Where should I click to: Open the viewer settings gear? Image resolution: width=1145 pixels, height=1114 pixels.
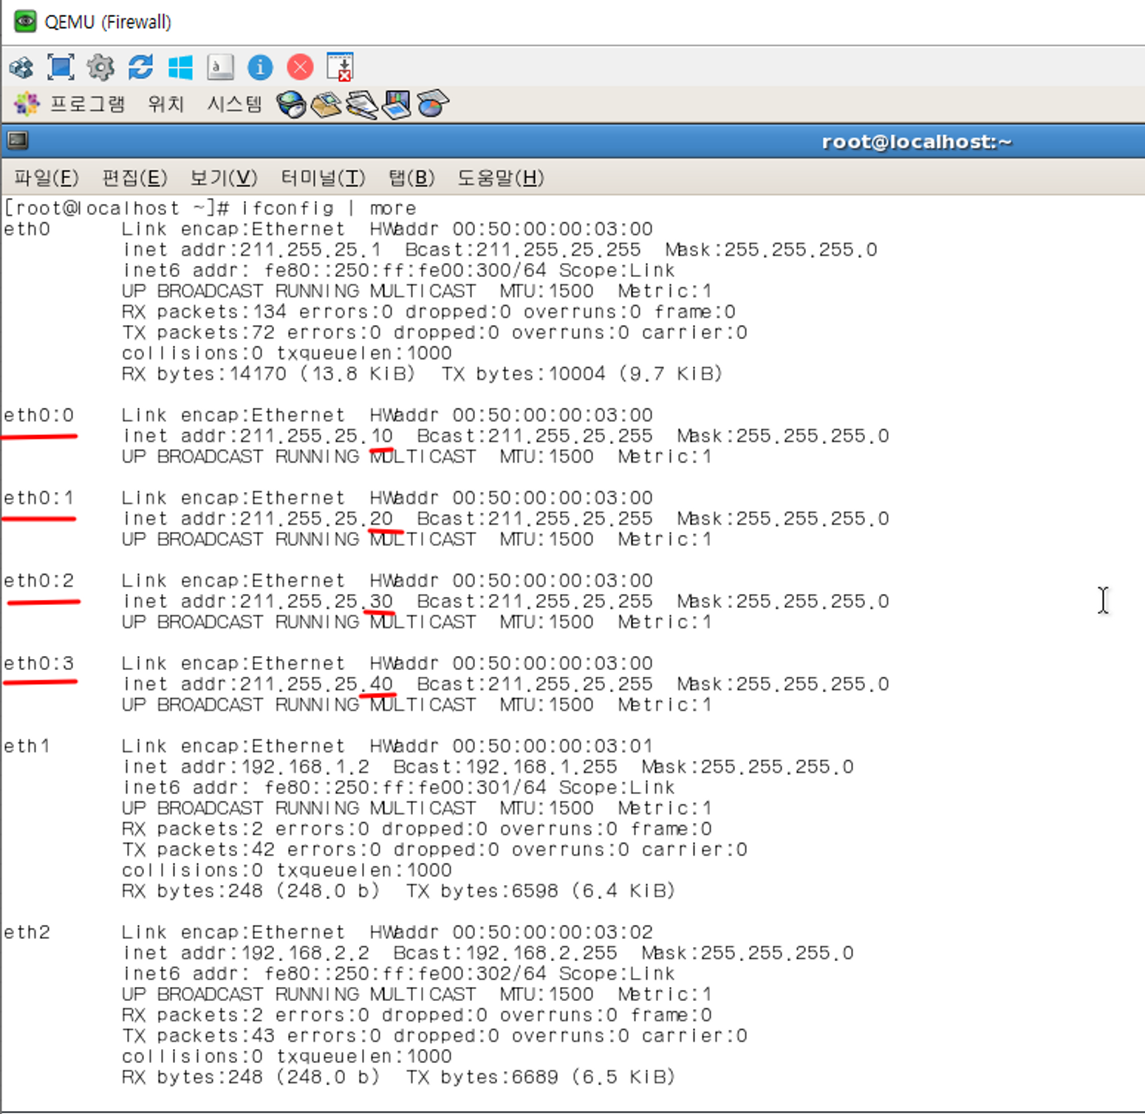(100, 67)
